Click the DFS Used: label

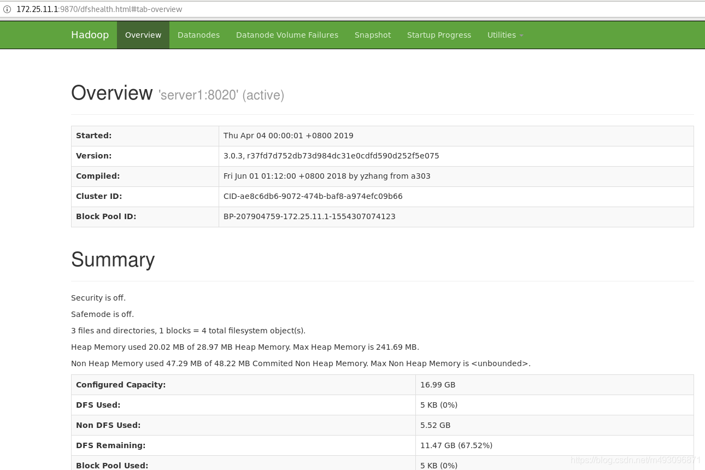(98, 405)
